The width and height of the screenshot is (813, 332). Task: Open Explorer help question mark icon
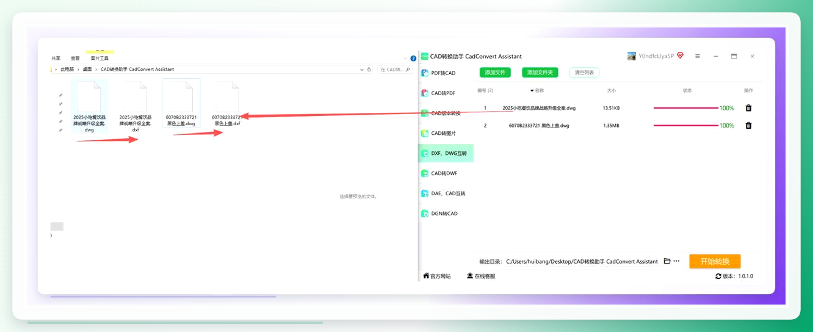pyautogui.click(x=413, y=59)
